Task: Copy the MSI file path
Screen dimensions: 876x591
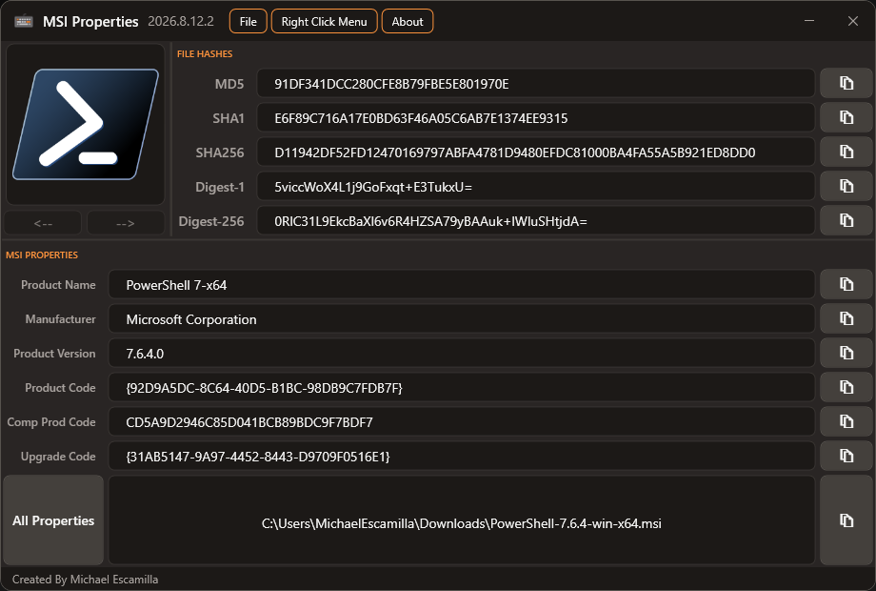Action: (846, 520)
